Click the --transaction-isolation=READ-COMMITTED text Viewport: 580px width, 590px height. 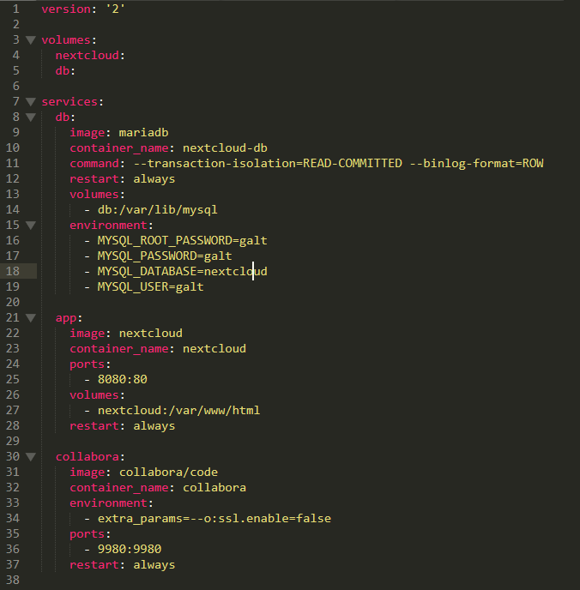[268, 163]
